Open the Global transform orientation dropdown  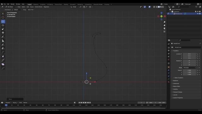[x=74, y=7]
